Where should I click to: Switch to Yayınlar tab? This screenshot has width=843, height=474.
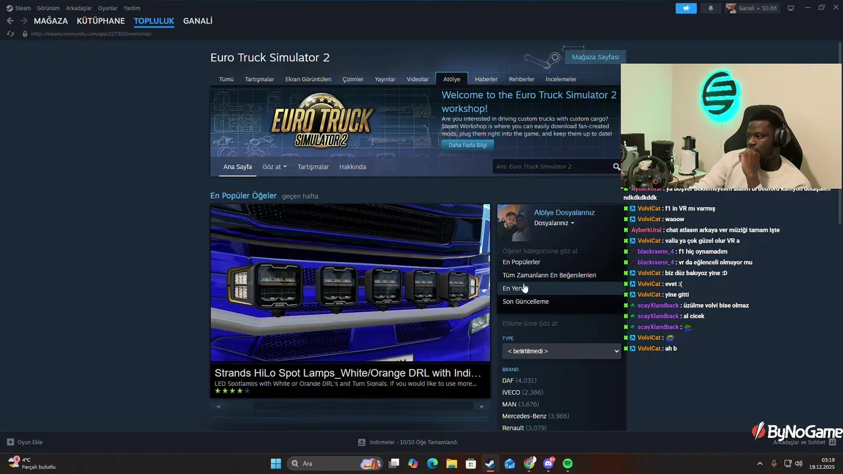385,79
